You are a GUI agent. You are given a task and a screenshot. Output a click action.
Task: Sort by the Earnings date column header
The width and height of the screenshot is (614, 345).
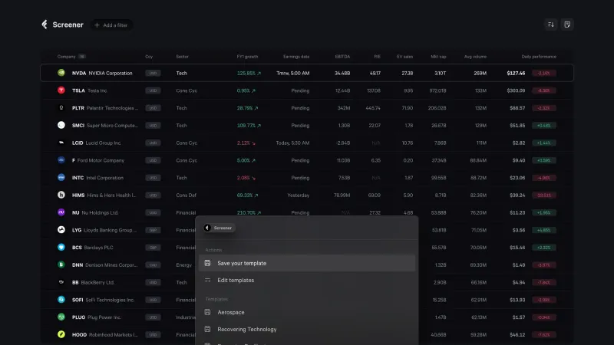click(296, 57)
